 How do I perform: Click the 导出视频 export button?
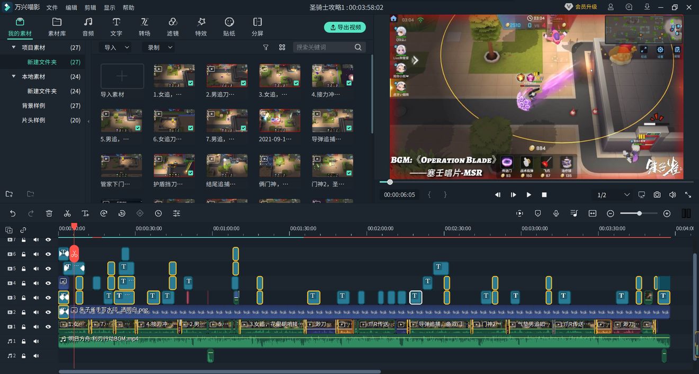pyautogui.click(x=345, y=27)
